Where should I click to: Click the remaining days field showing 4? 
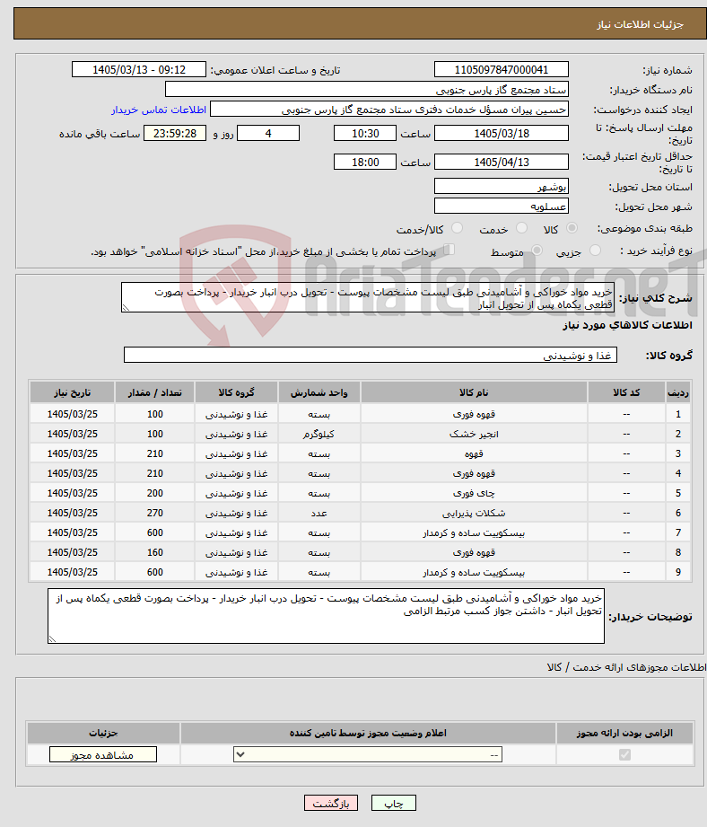(x=268, y=134)
